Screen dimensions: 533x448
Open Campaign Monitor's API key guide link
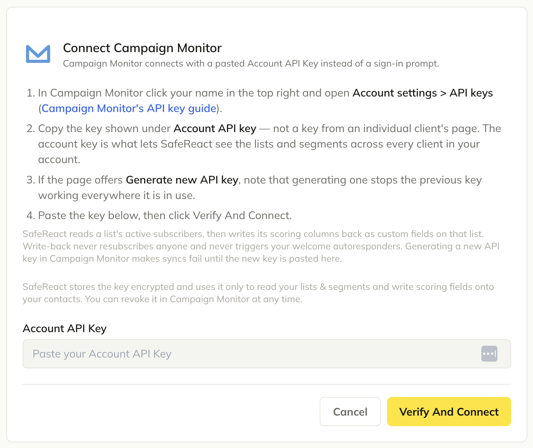click(129, 108)
